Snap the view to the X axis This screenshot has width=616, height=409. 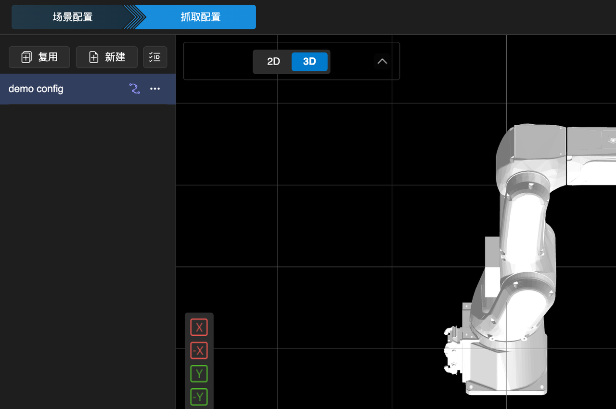(199, 328)
